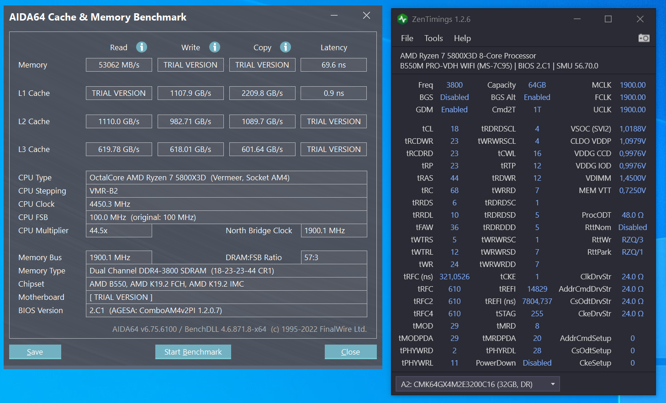
Task: Click the RttWr value RZQ/3
Action: coord(633,240)
